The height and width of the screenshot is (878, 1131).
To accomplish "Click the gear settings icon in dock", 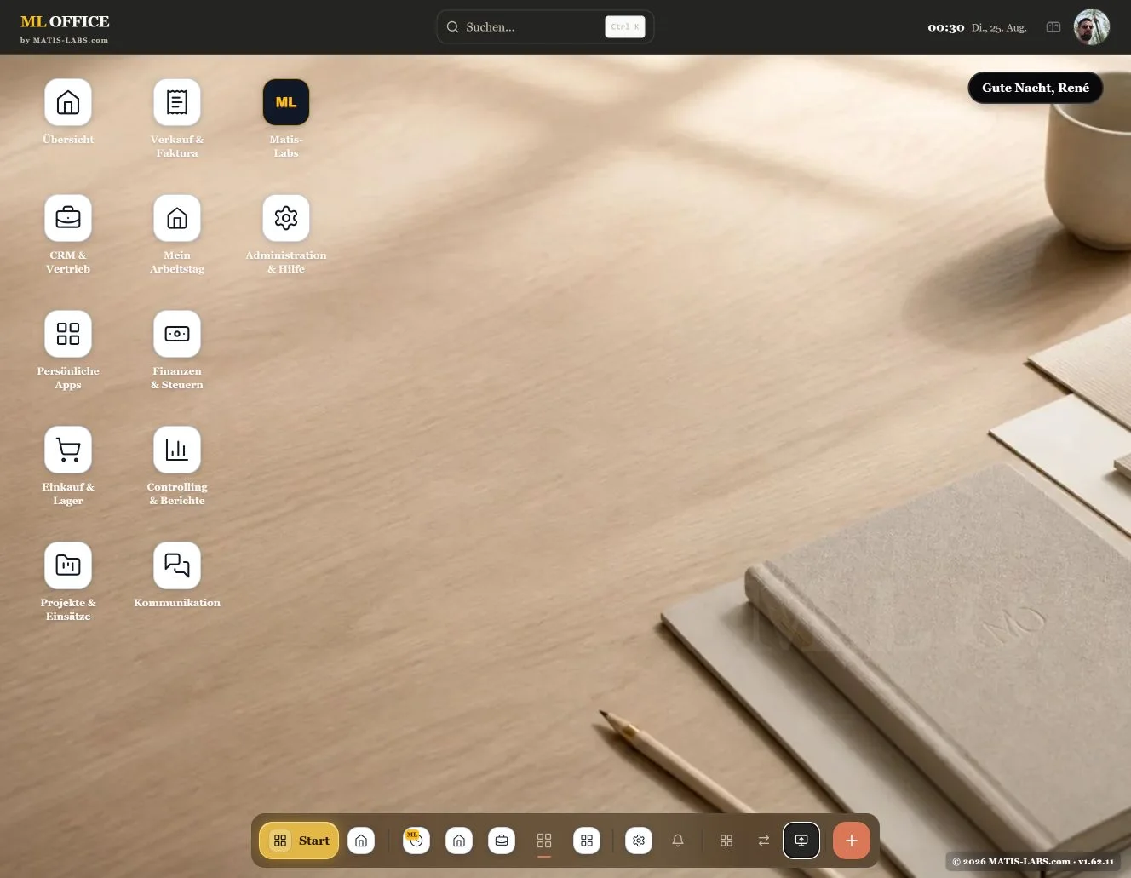I will point(639,841).
